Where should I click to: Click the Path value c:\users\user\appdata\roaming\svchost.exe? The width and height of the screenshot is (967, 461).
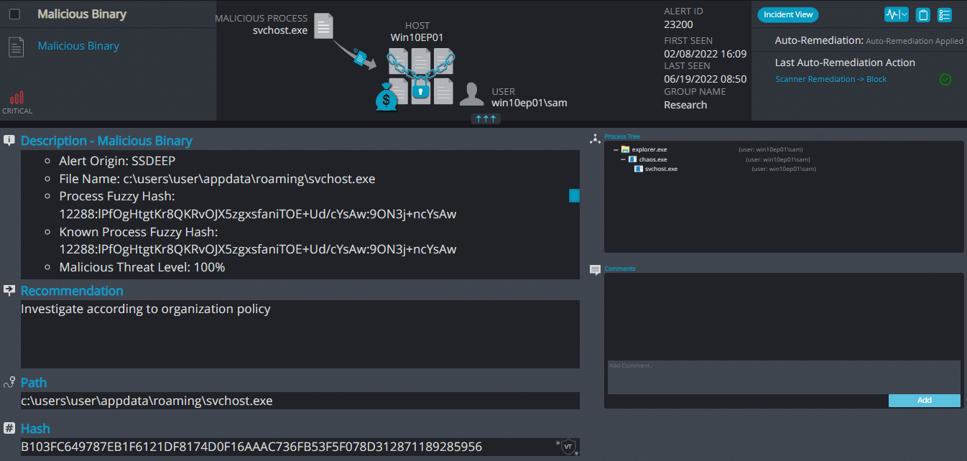[x=147, y=401]
